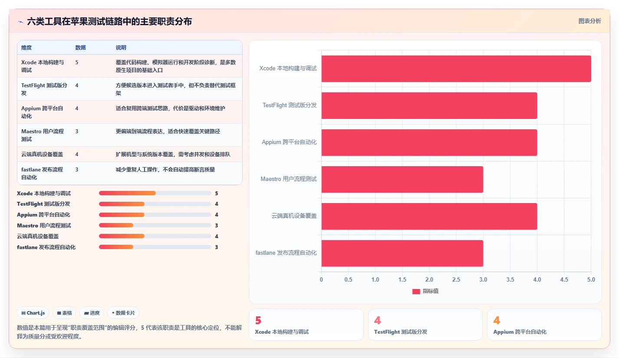Click the fastlane 发布流程自动化 progress bar
This screenshot has height=358, width=619.
(x=155, y=247)
